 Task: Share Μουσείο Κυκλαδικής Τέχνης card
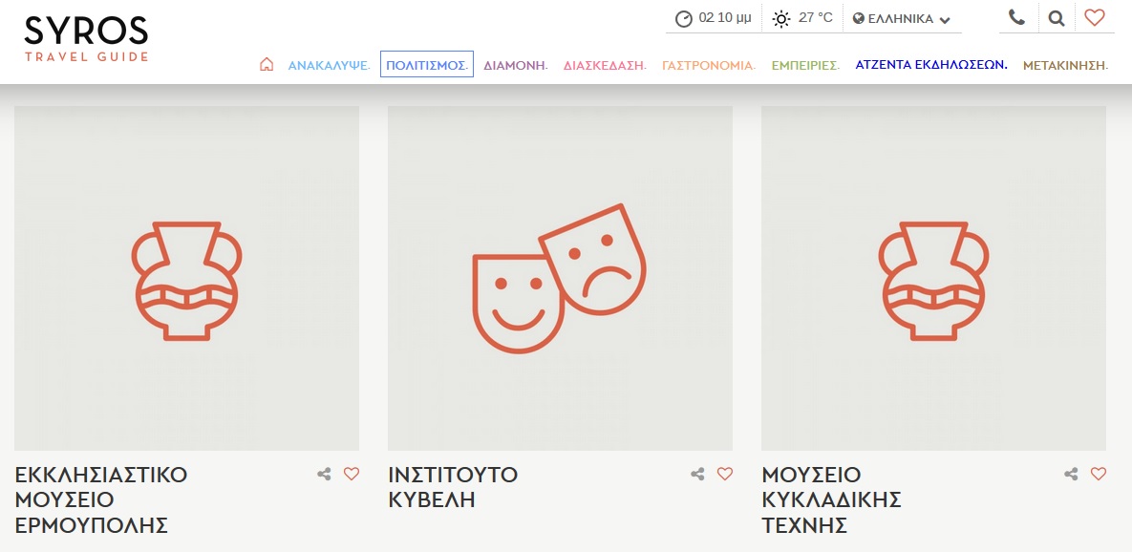pos(1072,474)
